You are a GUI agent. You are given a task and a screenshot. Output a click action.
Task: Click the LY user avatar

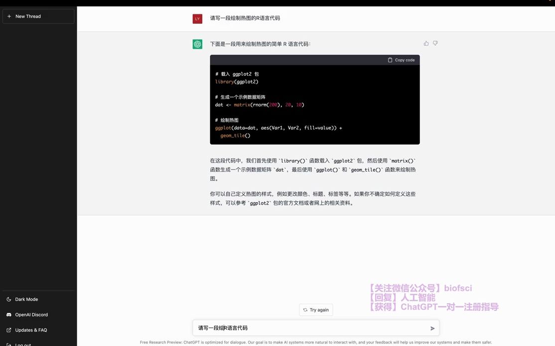[x=197, y=18]
